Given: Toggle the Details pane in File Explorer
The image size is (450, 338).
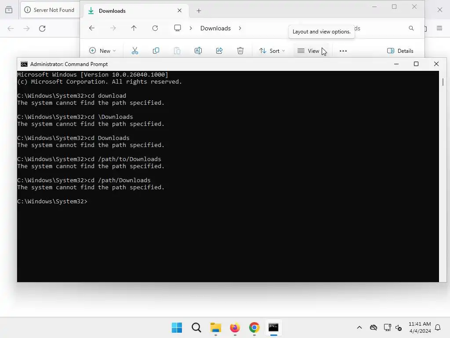Looking at the screenshot, I should (x=400, y=51).
